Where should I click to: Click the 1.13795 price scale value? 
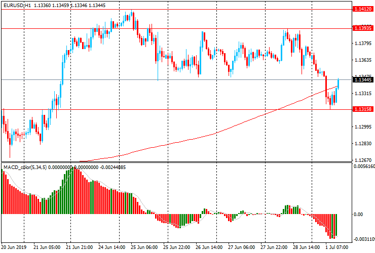click(x=363, y=44)
